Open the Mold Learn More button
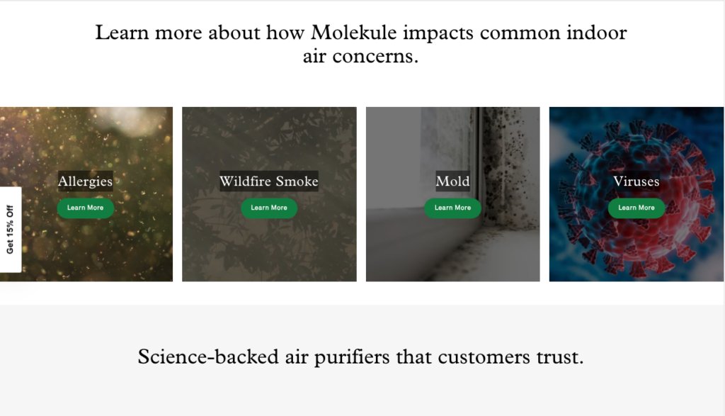This screenshot has width=725, height=416. pos(452,208)
